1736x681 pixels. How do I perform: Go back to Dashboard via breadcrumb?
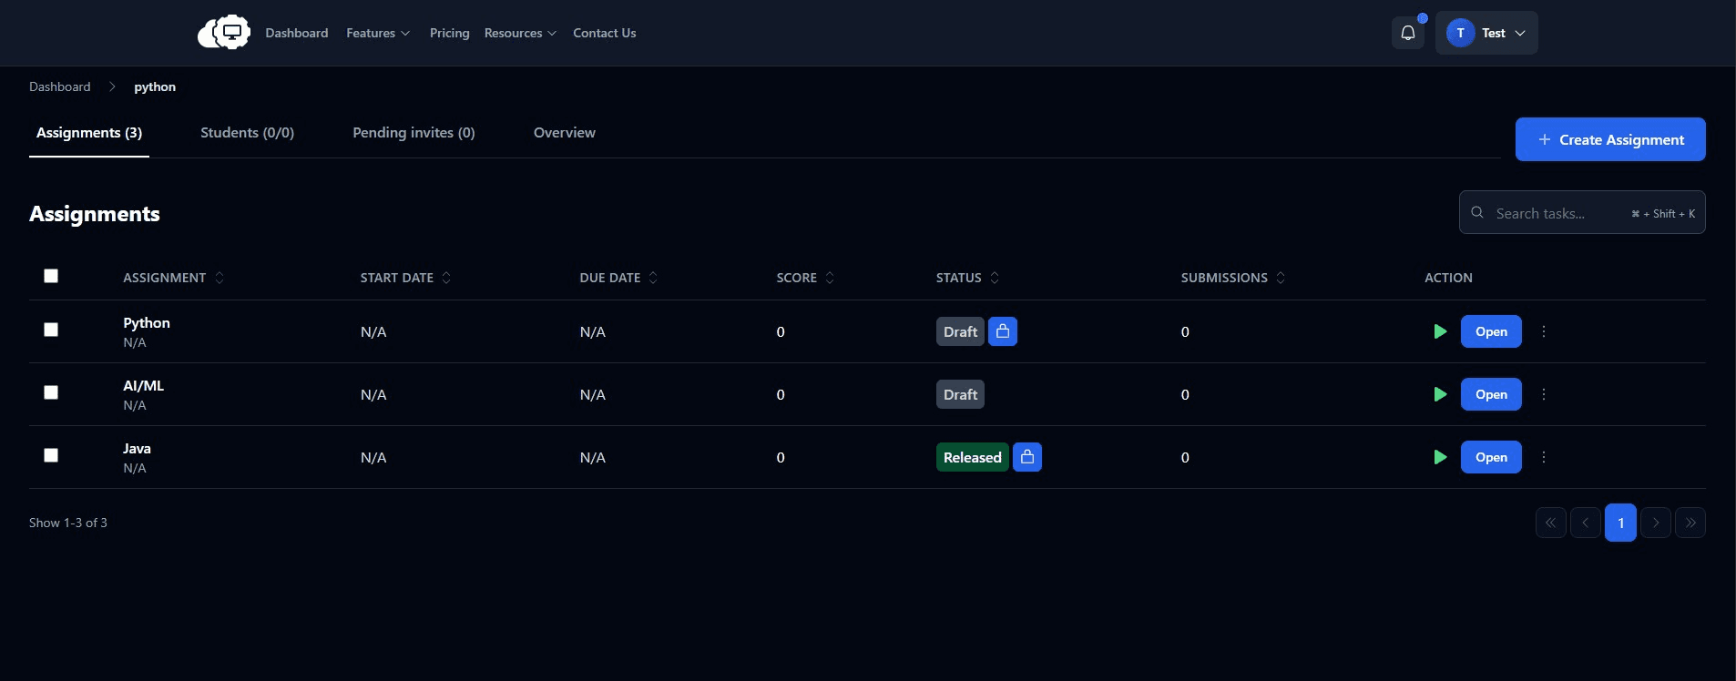(60, 86)
